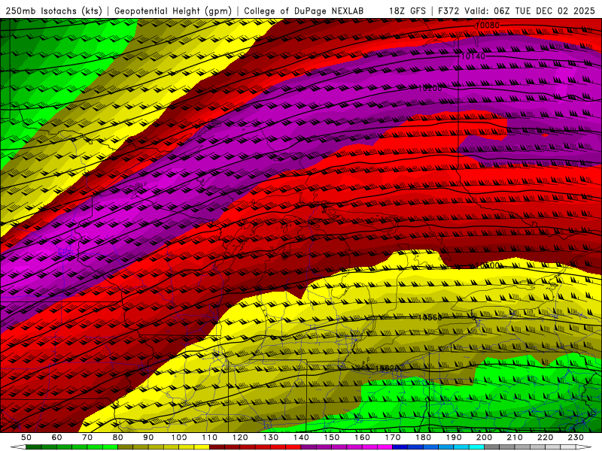602x451 pixels.
Task: Click the 160 value on the color scale
Action: point(363,437)
